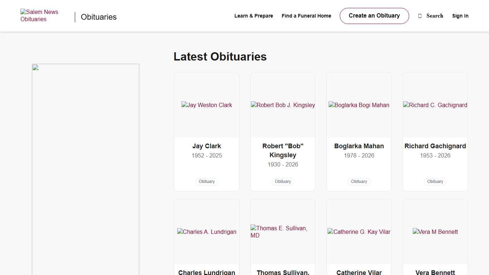Open Find a Funeral Home page
This screenshot has width=489, height=275.
coord(306,16)
